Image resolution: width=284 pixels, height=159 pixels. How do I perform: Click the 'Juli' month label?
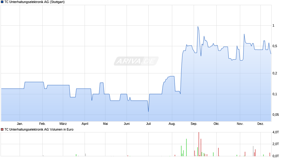click(149, 124)
